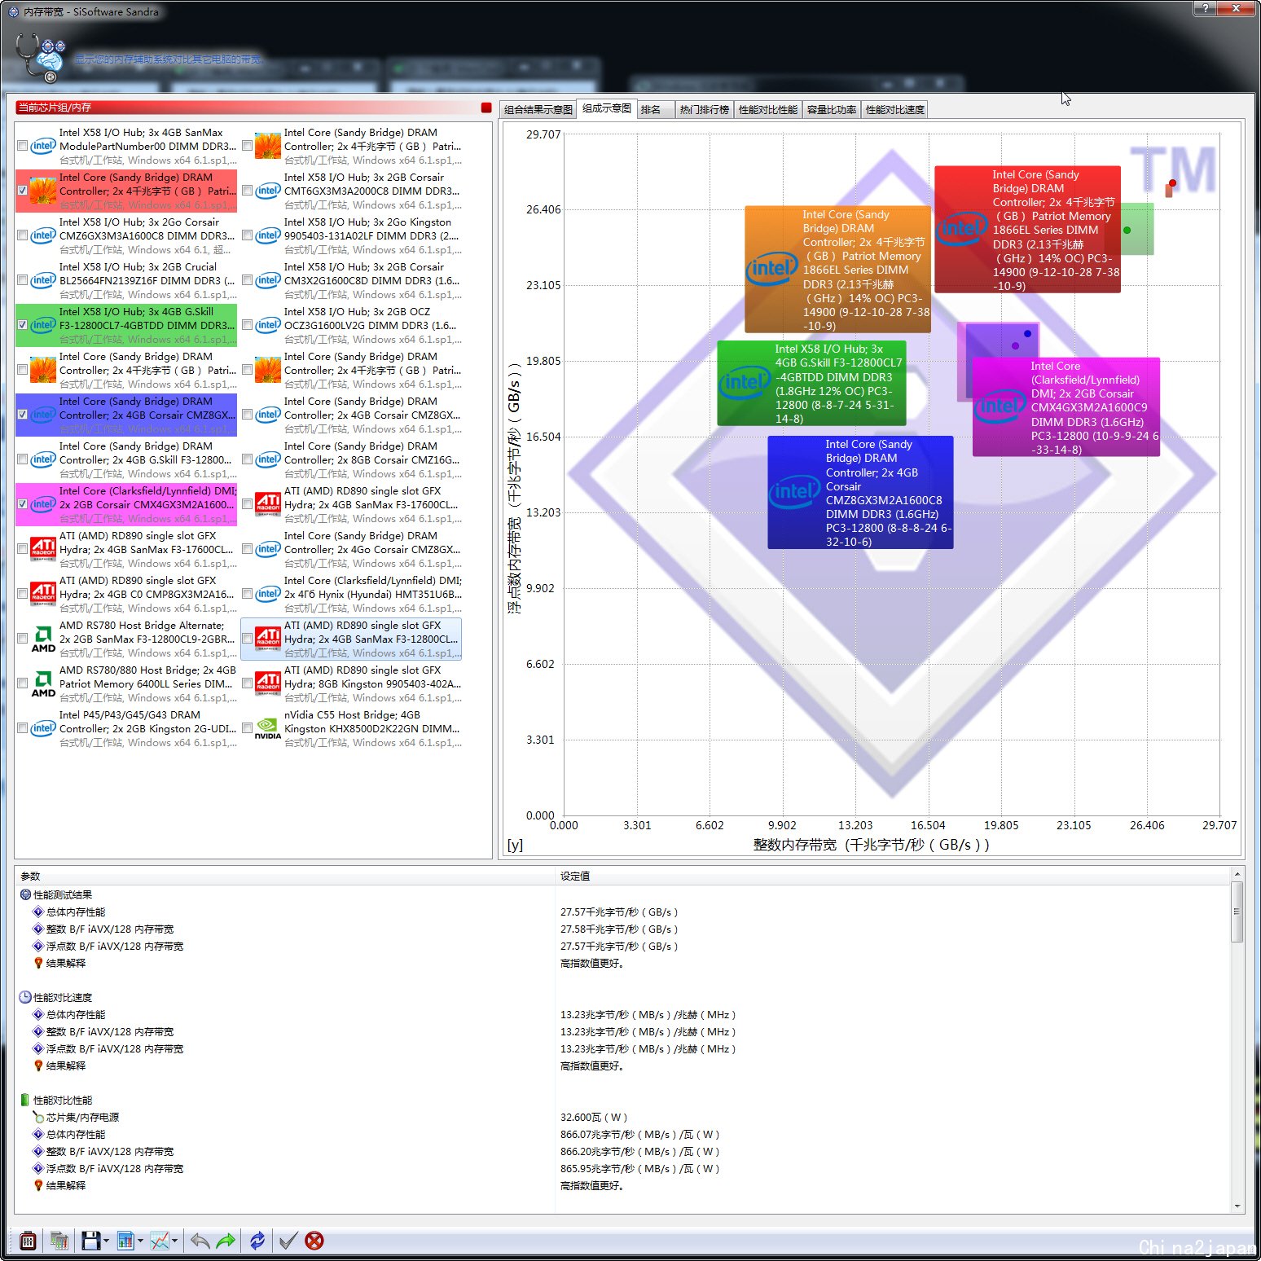Screen dimensions: 1261x1261
Task: Click the value 866.07兆字节/秒 ( MB/s ) /瓦 ( W )
Action: tap(639, 1134)
